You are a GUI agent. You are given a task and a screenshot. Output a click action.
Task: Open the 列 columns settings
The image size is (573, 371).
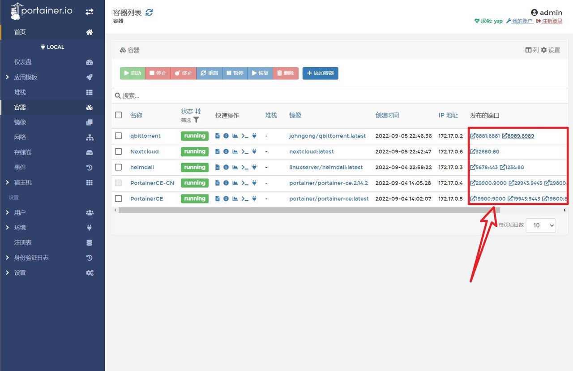(x=532, y=50)
